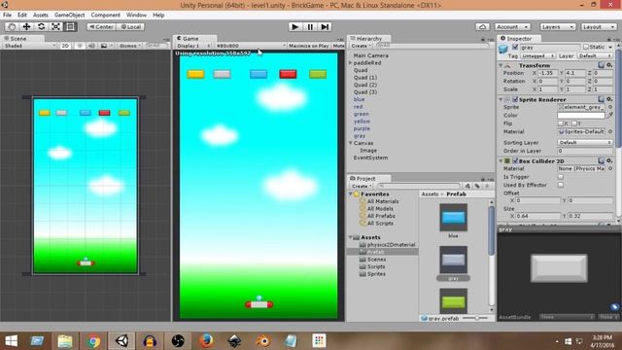
Task: Open Unity from the Windows taskbar
Action: pyautogui.click(x=121, y=341)
